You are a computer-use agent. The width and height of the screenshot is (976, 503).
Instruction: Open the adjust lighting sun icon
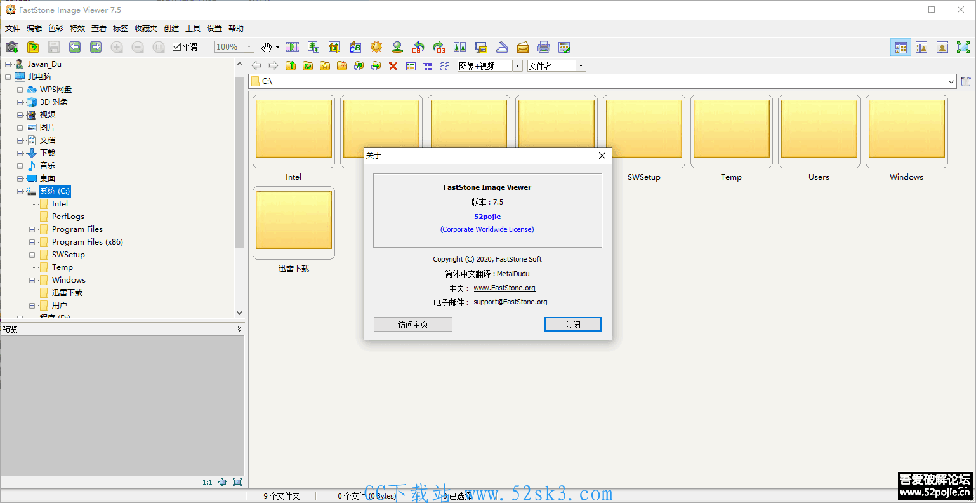pos(376,47)
